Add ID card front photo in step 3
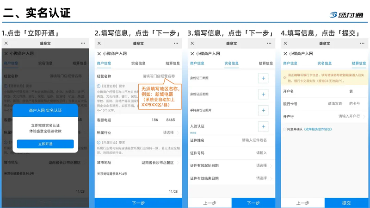 coord(263,78)
